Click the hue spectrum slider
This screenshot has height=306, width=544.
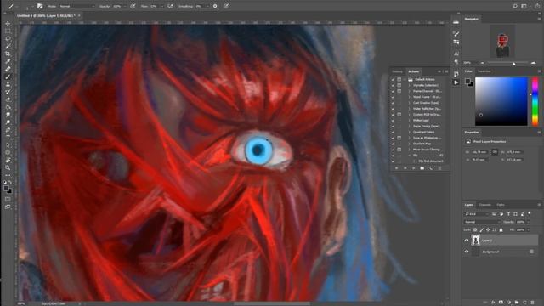(535, 101)
